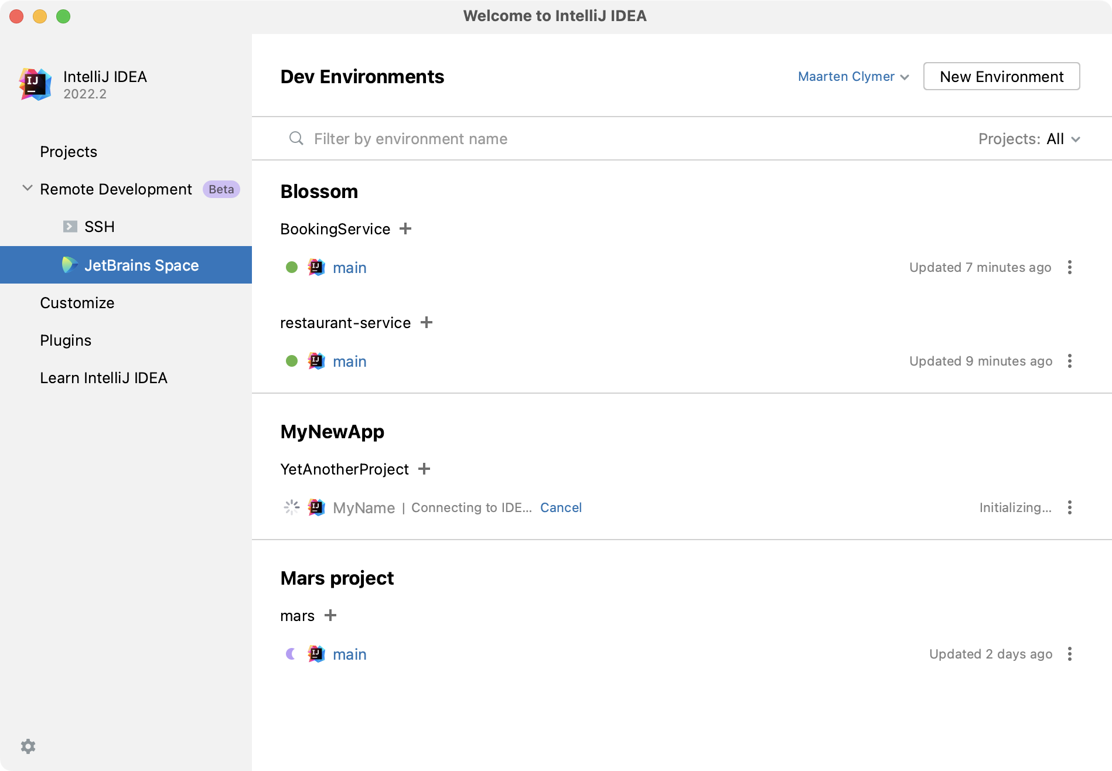
Task: Add new environment for mars repository
Action: (x=330, y=615)
